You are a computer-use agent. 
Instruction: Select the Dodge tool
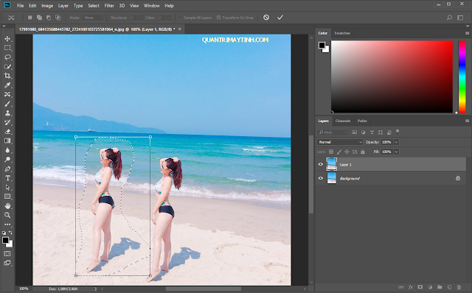coord(7,160)
